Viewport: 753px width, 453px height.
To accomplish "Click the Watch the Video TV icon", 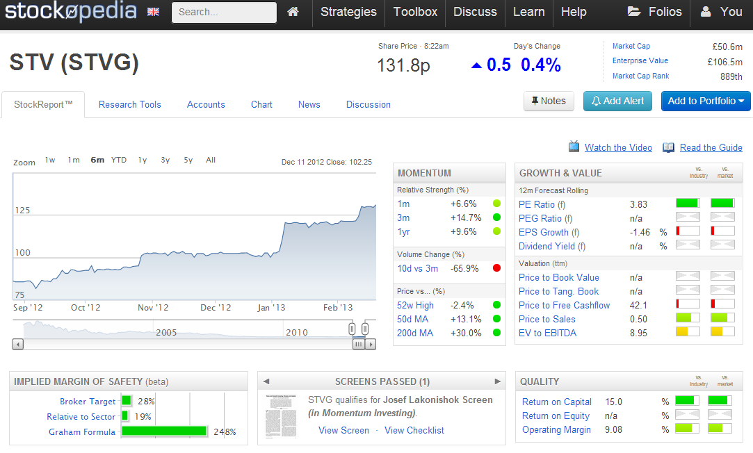I will coord(574,147).
